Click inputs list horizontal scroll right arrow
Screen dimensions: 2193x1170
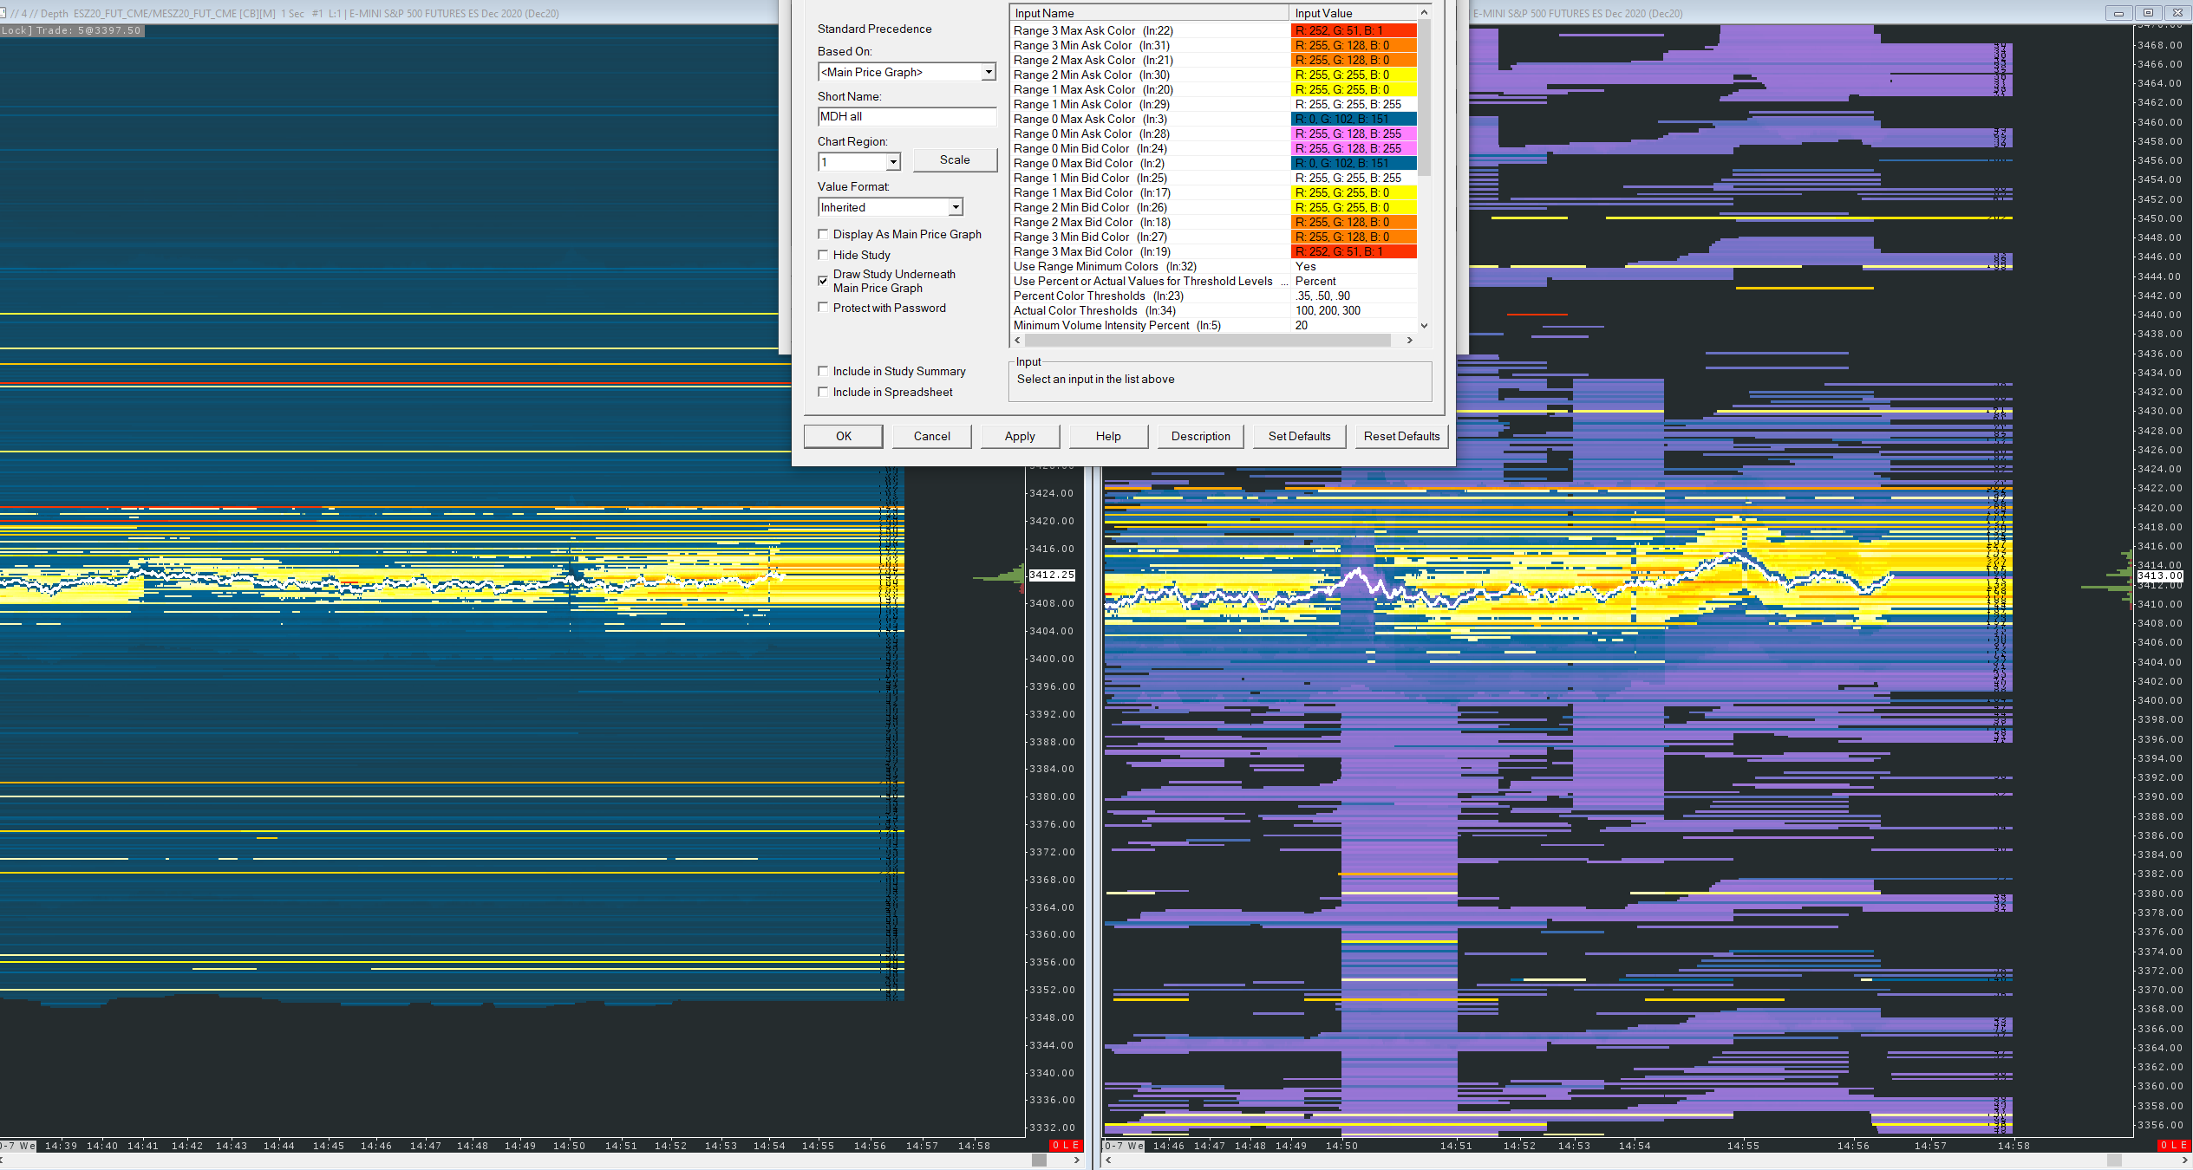pyautogui.click(x=1409, y=341)
